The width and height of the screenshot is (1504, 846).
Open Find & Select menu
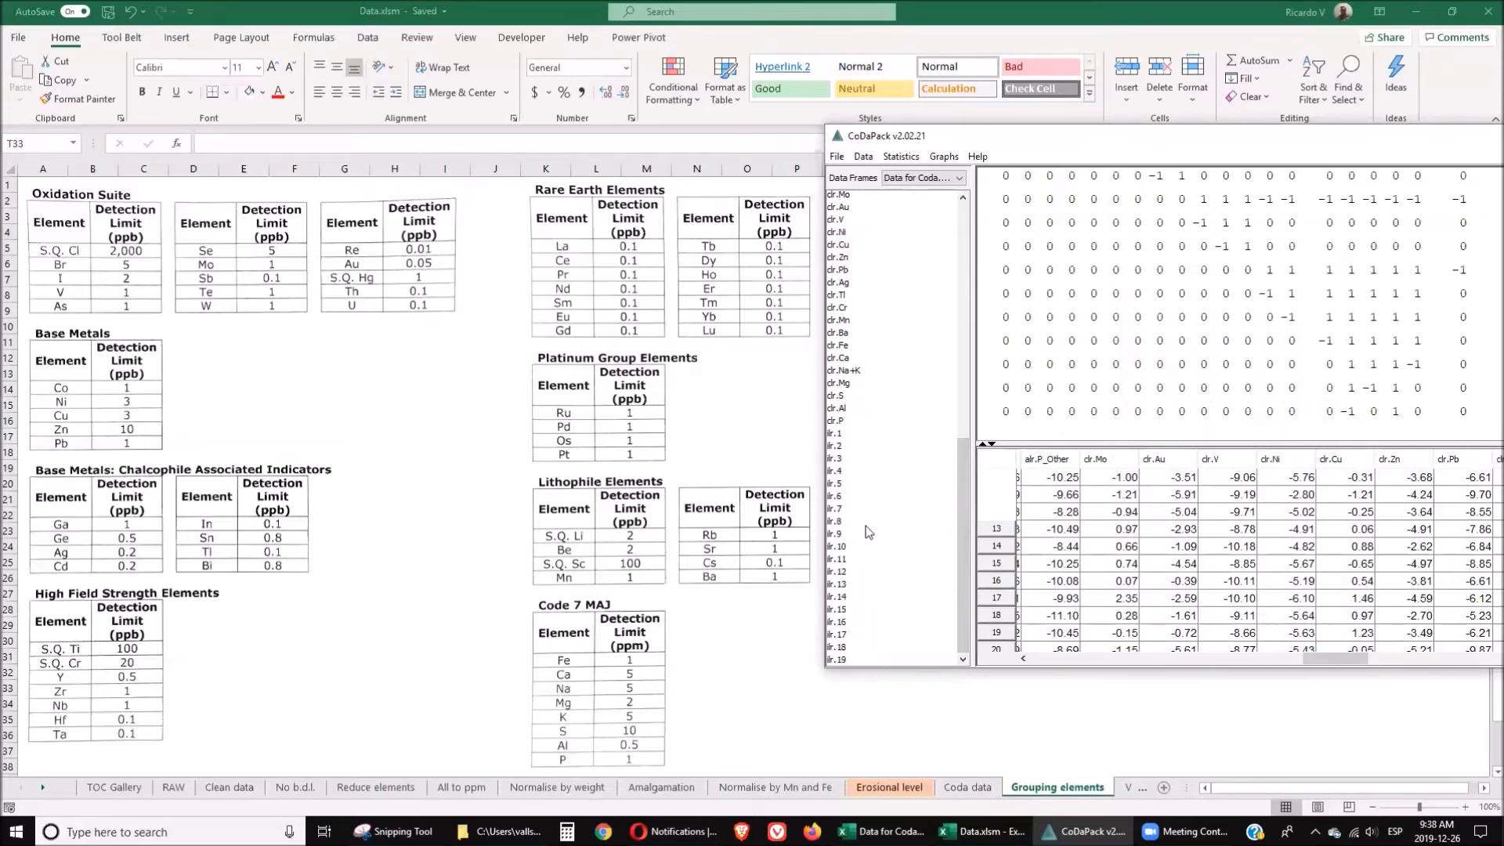(x=1349, y=80)
